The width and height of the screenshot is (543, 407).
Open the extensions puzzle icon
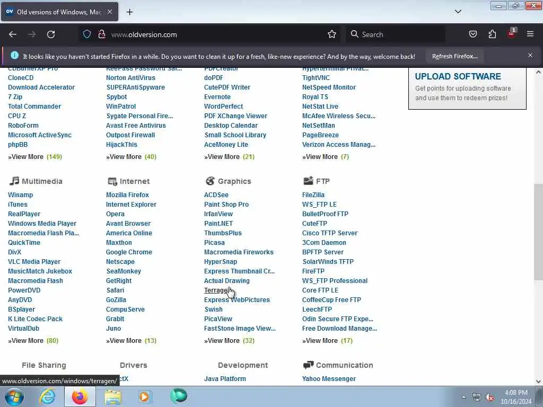pyautogui.click(x=492, y=34)
